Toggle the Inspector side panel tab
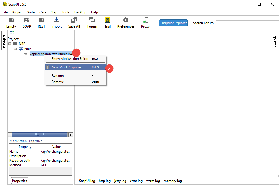This screenshot has width=279, height=185. point(275,40)
